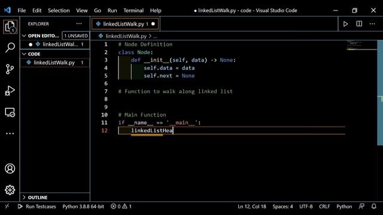Open the Go menu
383x215 pixels.
pyautogui.click(x=98, y=11)
